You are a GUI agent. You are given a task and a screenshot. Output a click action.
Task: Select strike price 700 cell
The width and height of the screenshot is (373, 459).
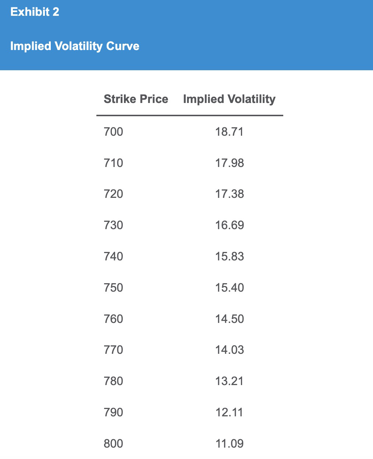pyautogui.click(x=113, y=132)
